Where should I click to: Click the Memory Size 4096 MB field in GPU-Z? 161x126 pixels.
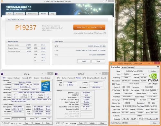(127, 103)
